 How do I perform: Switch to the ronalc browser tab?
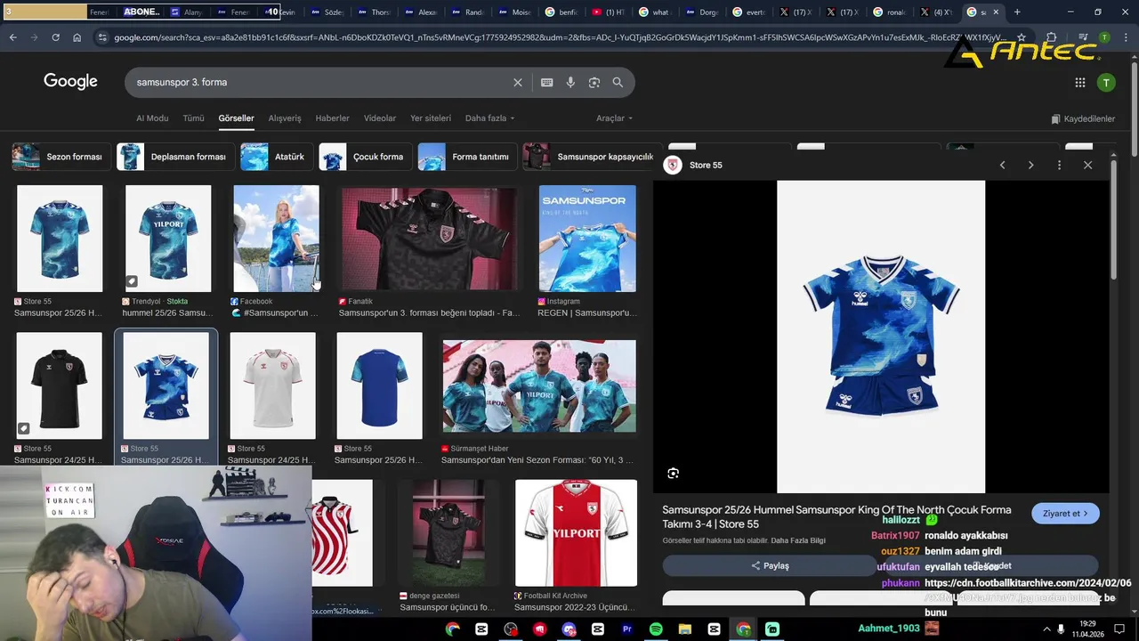(x=889, y=12)
